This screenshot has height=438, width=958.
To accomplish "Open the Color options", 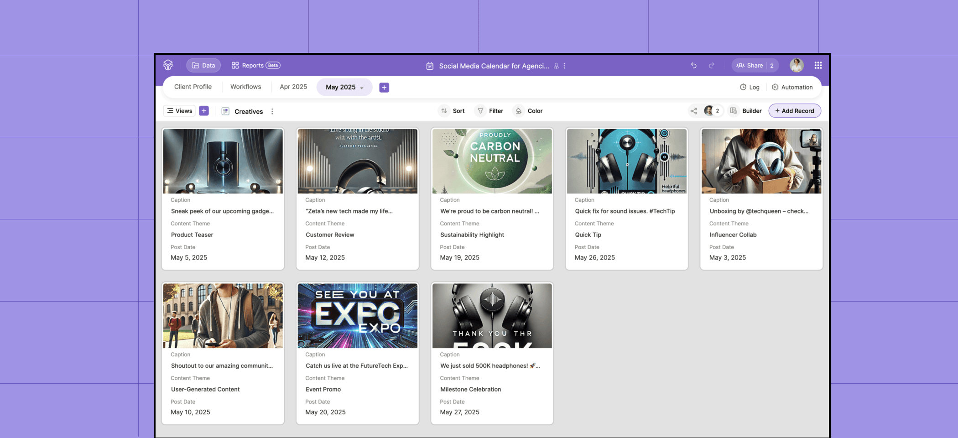I will coord(528,111).
